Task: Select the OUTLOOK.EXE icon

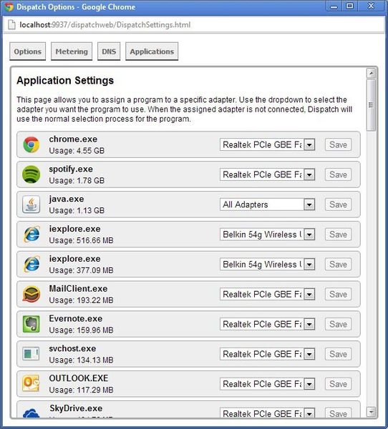Action: pyautogui.click(x=31, y=383)
